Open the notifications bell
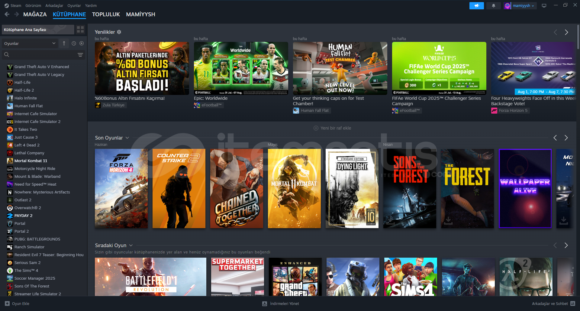This screenshot has height=311, width=580. pyautogui.click(x=494, y=6)
